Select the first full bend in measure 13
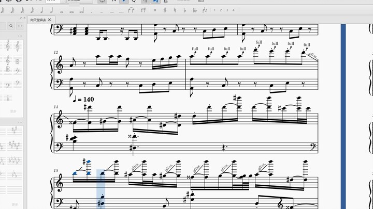Viewport: 373px width, 209px height. (x=195, y=50)
